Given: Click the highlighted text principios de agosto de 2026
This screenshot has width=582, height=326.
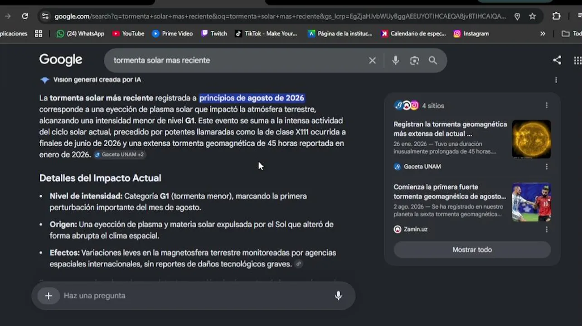Looking at the screenshot, I should coord(252,98).
